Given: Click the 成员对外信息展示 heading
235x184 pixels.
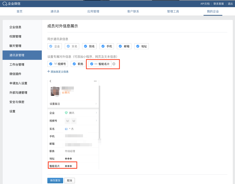Looking at the screenshot, I should 63,26.
